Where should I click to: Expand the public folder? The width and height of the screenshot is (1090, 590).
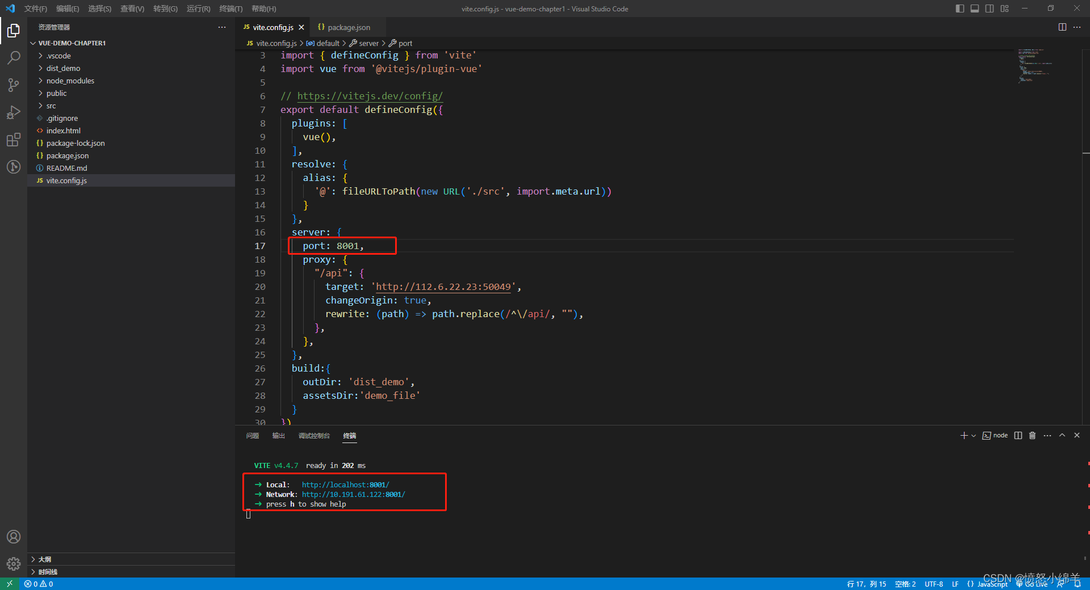click(131, 93)
